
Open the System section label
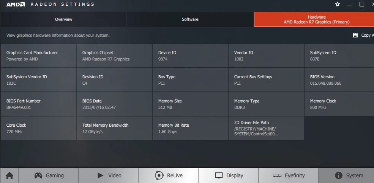coord(355,176)
